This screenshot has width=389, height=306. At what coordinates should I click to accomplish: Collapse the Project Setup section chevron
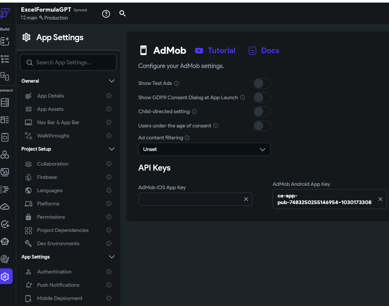click(x=112, y=149)
